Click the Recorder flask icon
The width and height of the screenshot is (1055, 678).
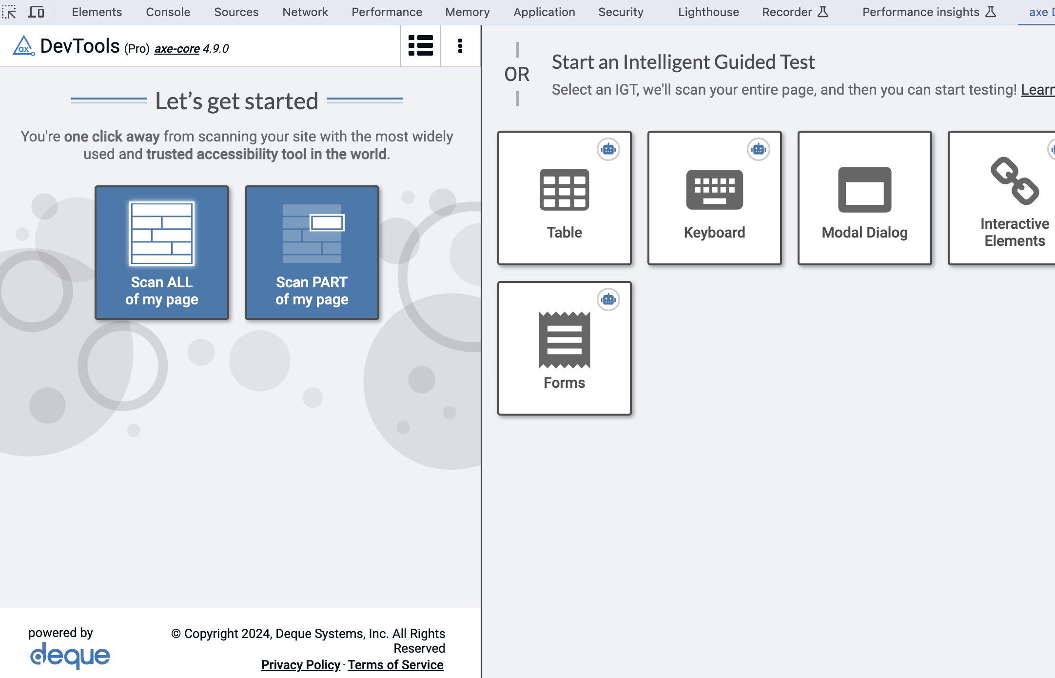click(823, 12)
